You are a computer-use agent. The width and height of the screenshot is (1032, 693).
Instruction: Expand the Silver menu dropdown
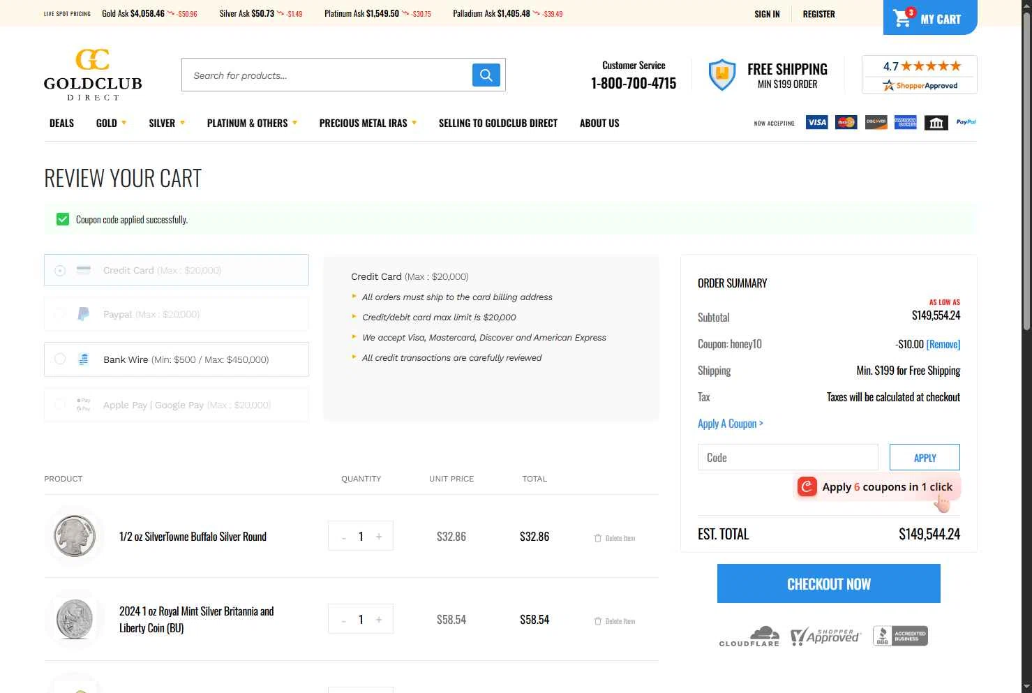click(167, 123)
